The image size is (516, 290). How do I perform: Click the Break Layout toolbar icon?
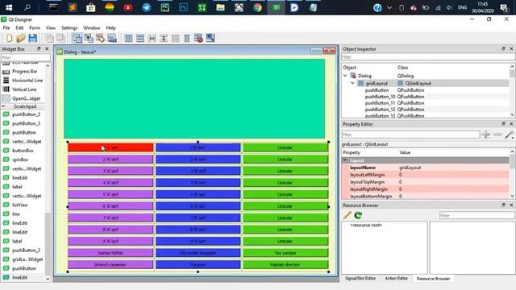198,38
